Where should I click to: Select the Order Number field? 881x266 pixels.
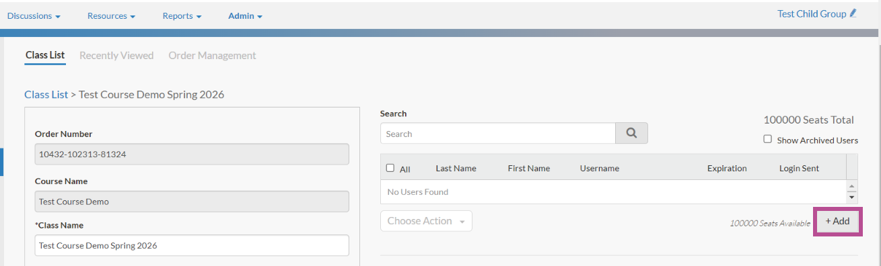(192, 154)
